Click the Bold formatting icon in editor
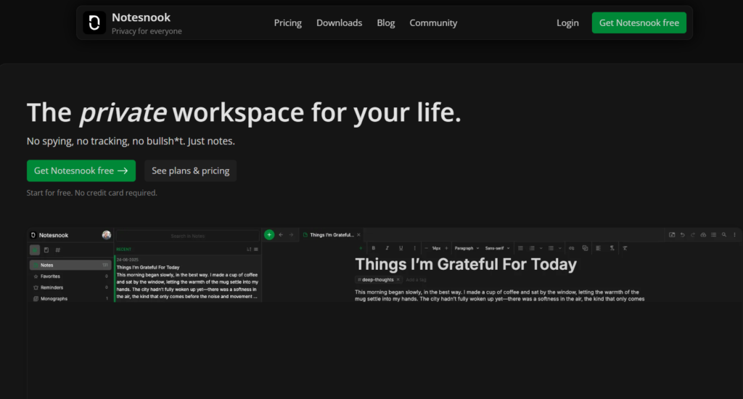743x399 pixels. [x=374, y=248]
